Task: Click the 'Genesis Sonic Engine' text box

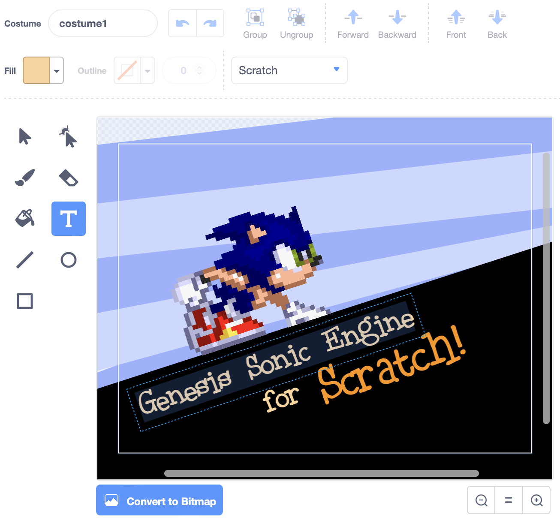Action: coord(276,362)
